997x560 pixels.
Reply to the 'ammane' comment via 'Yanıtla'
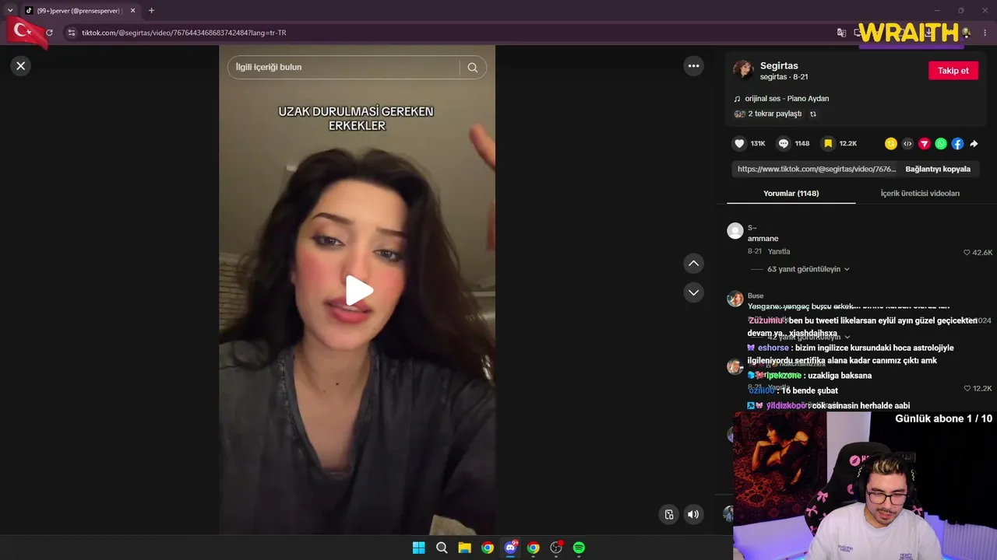[779, 252]
